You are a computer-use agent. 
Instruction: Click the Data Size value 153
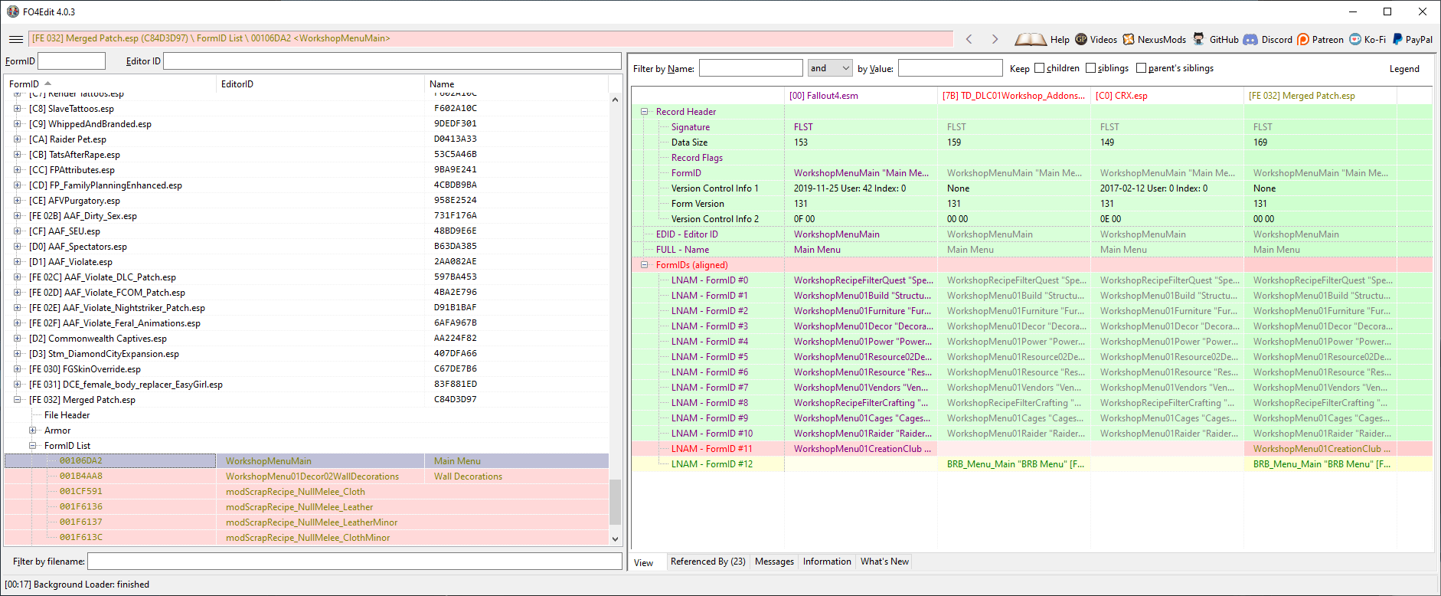801,142
